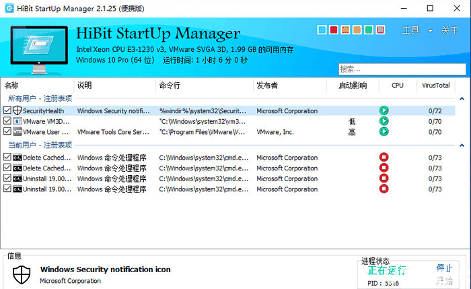This screenshot has width=471, height=289.
Task: Uncheck the VMware User startup entry
Action: pyautogui.click(x=7, y=131)
